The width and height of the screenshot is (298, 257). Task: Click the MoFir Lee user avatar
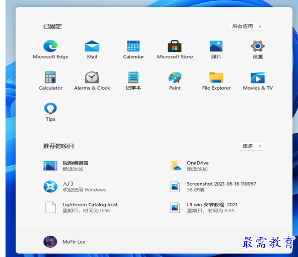coord(50,242)
